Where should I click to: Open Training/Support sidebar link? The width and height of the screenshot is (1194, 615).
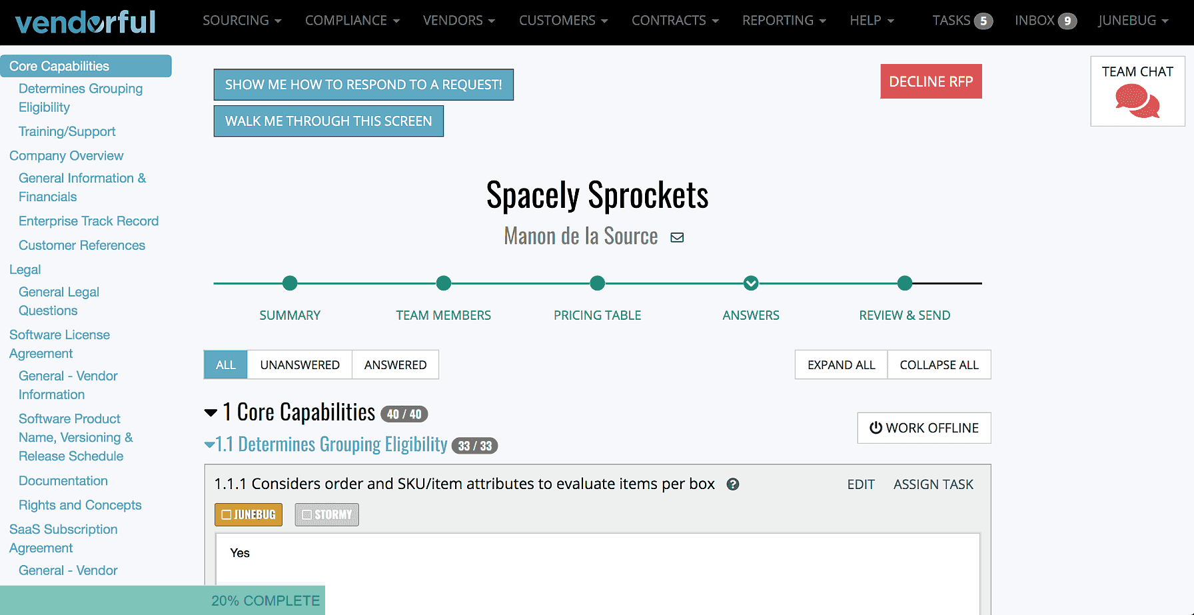pos(67,131)
